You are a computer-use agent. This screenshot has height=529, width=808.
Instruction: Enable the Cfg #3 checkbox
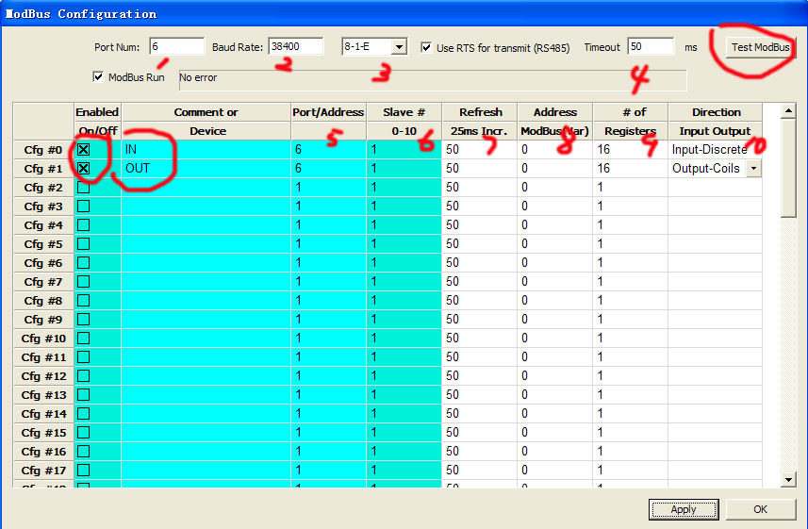[x=84, y=207]
